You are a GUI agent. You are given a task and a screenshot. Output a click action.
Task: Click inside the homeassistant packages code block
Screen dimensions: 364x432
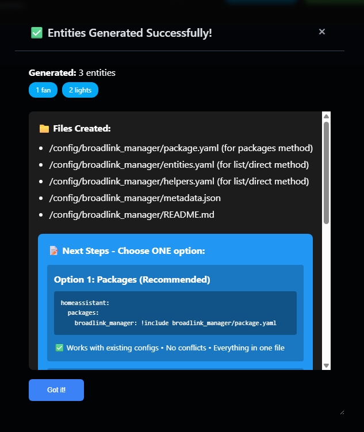[x=175, y=313]
